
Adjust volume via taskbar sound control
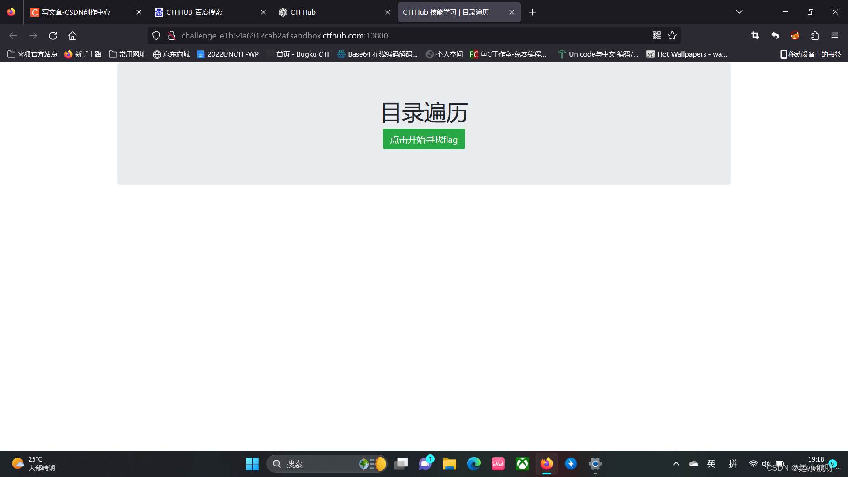point(766,464)
